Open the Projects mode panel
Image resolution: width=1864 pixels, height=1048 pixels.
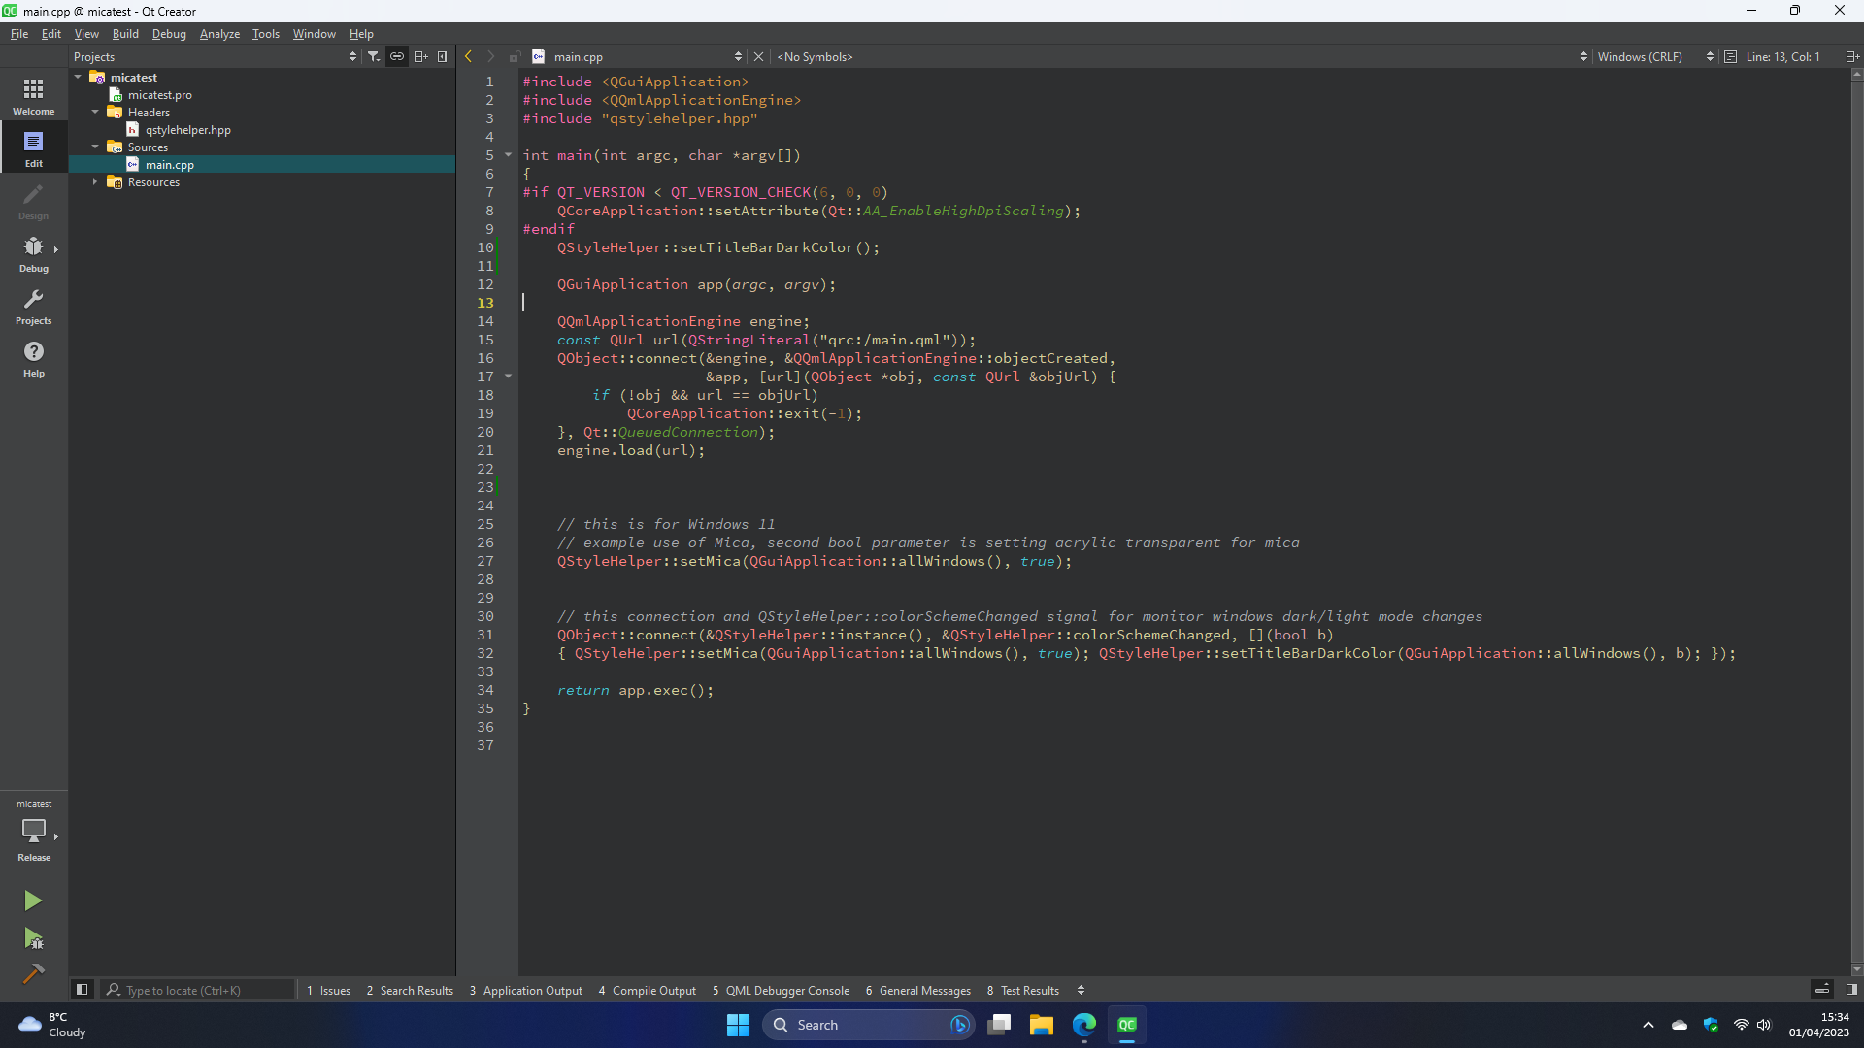coord(33,306)
